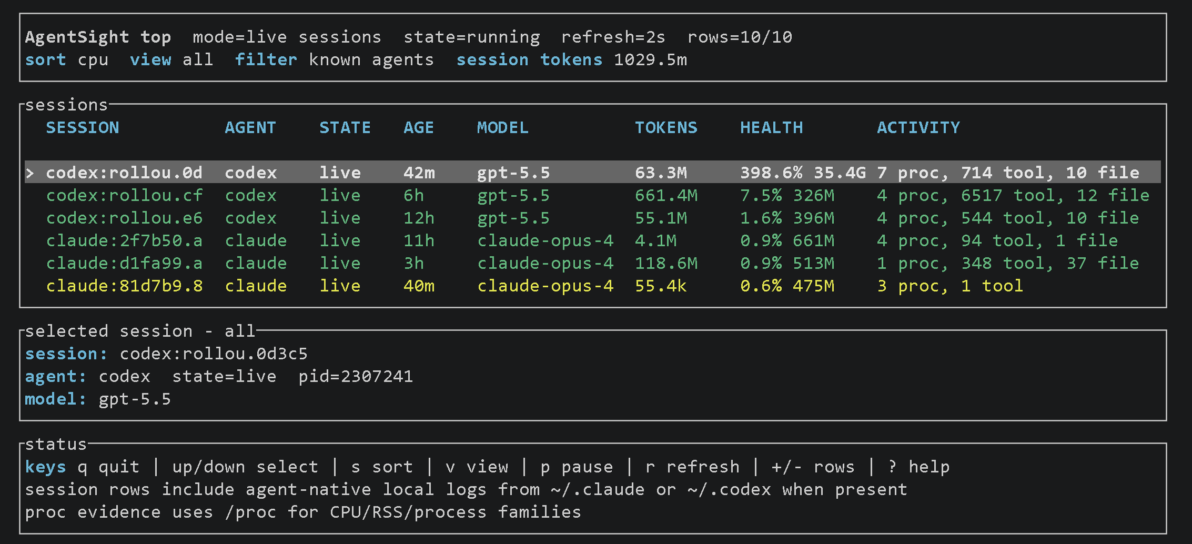
Task: Click the 'keys' label in status panel
Action: (46, 467)
